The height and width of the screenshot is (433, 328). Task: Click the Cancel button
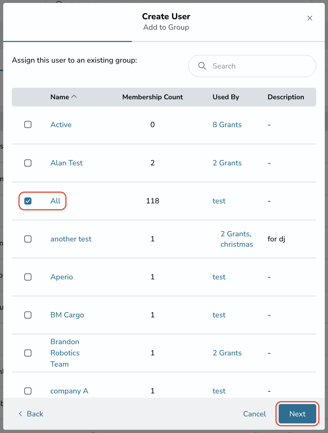point(255,414)
